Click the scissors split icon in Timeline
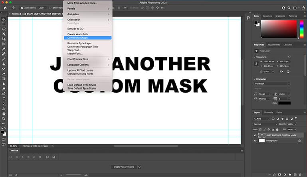307x177 pixels. pos(47,157)
